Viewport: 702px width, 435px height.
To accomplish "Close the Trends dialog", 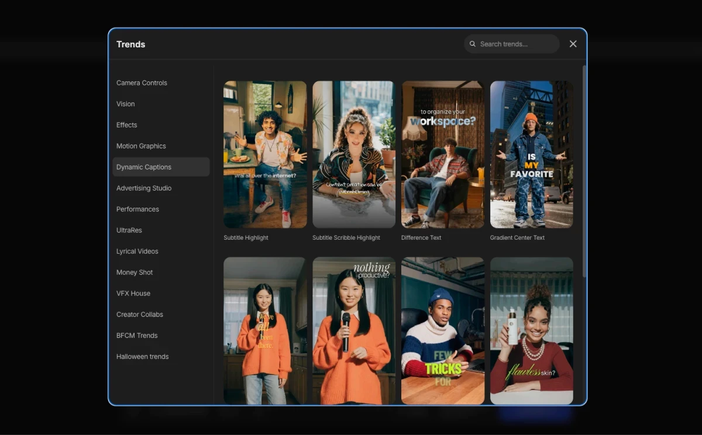I will click(573, 44).
